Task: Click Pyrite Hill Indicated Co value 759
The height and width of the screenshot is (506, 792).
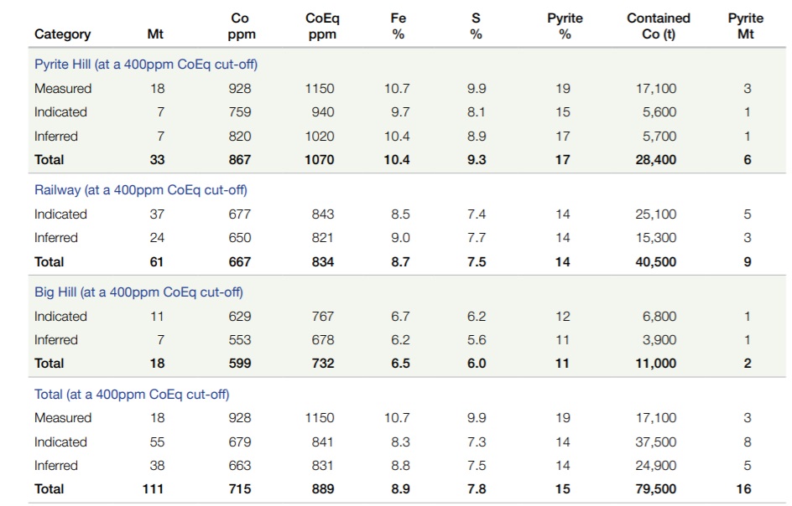Action: [x=239, y=112]
